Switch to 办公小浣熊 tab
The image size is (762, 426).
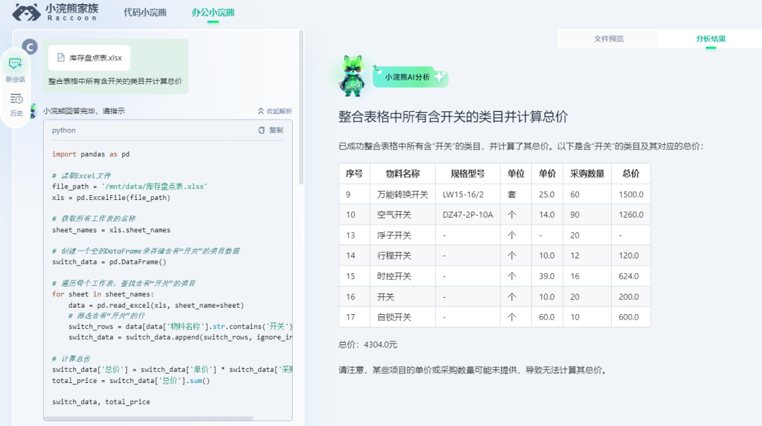coord(213,12)
